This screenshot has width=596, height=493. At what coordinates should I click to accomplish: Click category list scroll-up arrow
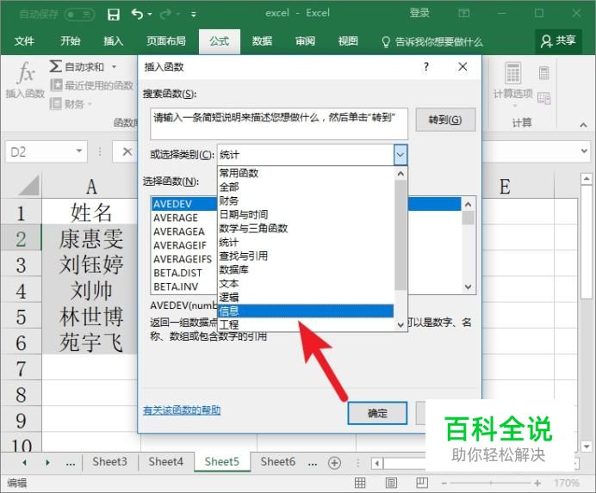click(400, 174)
